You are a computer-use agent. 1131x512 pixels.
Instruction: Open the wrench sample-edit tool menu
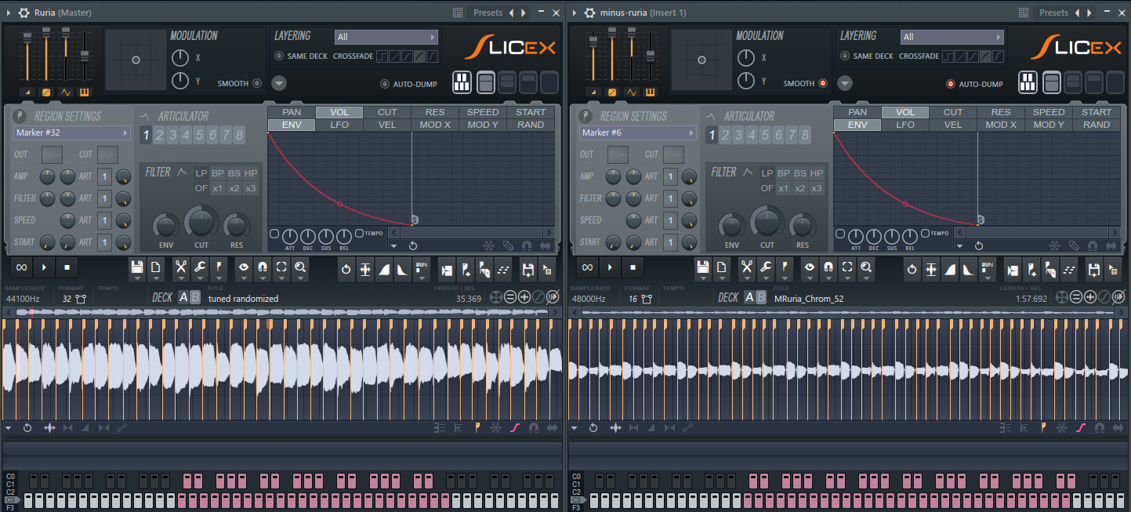point(201,269)
